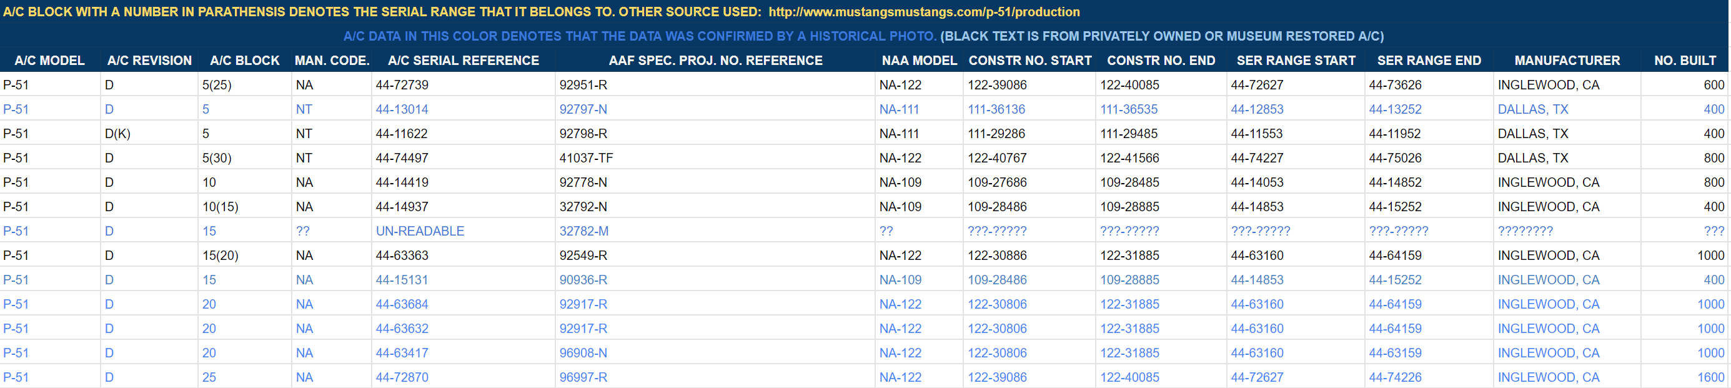Click the SER RANGE START header
Screen dimensions: 1731x388
click(1296, 61)
